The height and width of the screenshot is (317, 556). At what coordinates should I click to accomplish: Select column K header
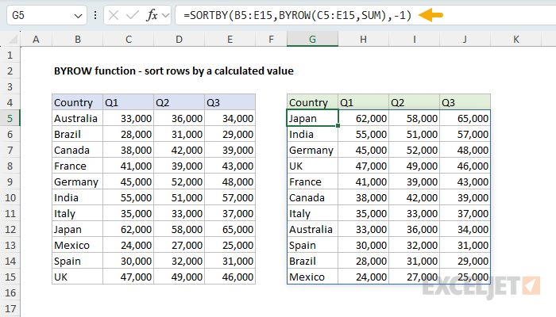coord(516,40)
